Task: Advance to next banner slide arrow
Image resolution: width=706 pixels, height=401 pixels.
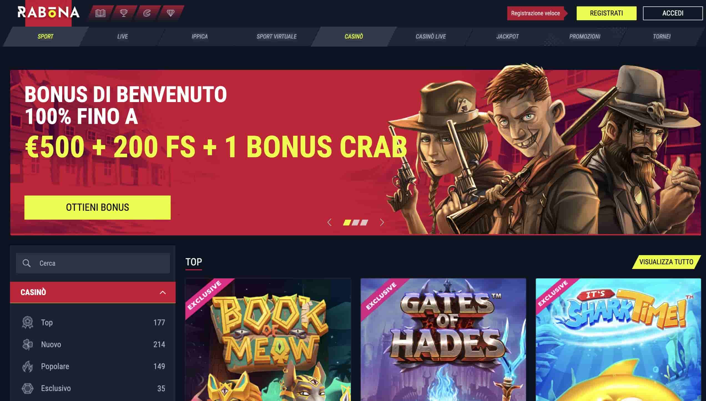Action: [382, 222]
